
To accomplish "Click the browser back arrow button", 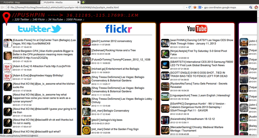I will 2,7.
